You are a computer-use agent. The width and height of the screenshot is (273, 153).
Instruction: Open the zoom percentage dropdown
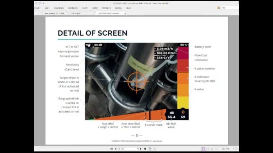233,149
